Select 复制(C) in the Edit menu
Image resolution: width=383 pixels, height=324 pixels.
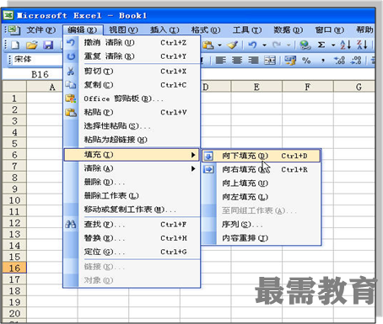(x=132, y=85)
